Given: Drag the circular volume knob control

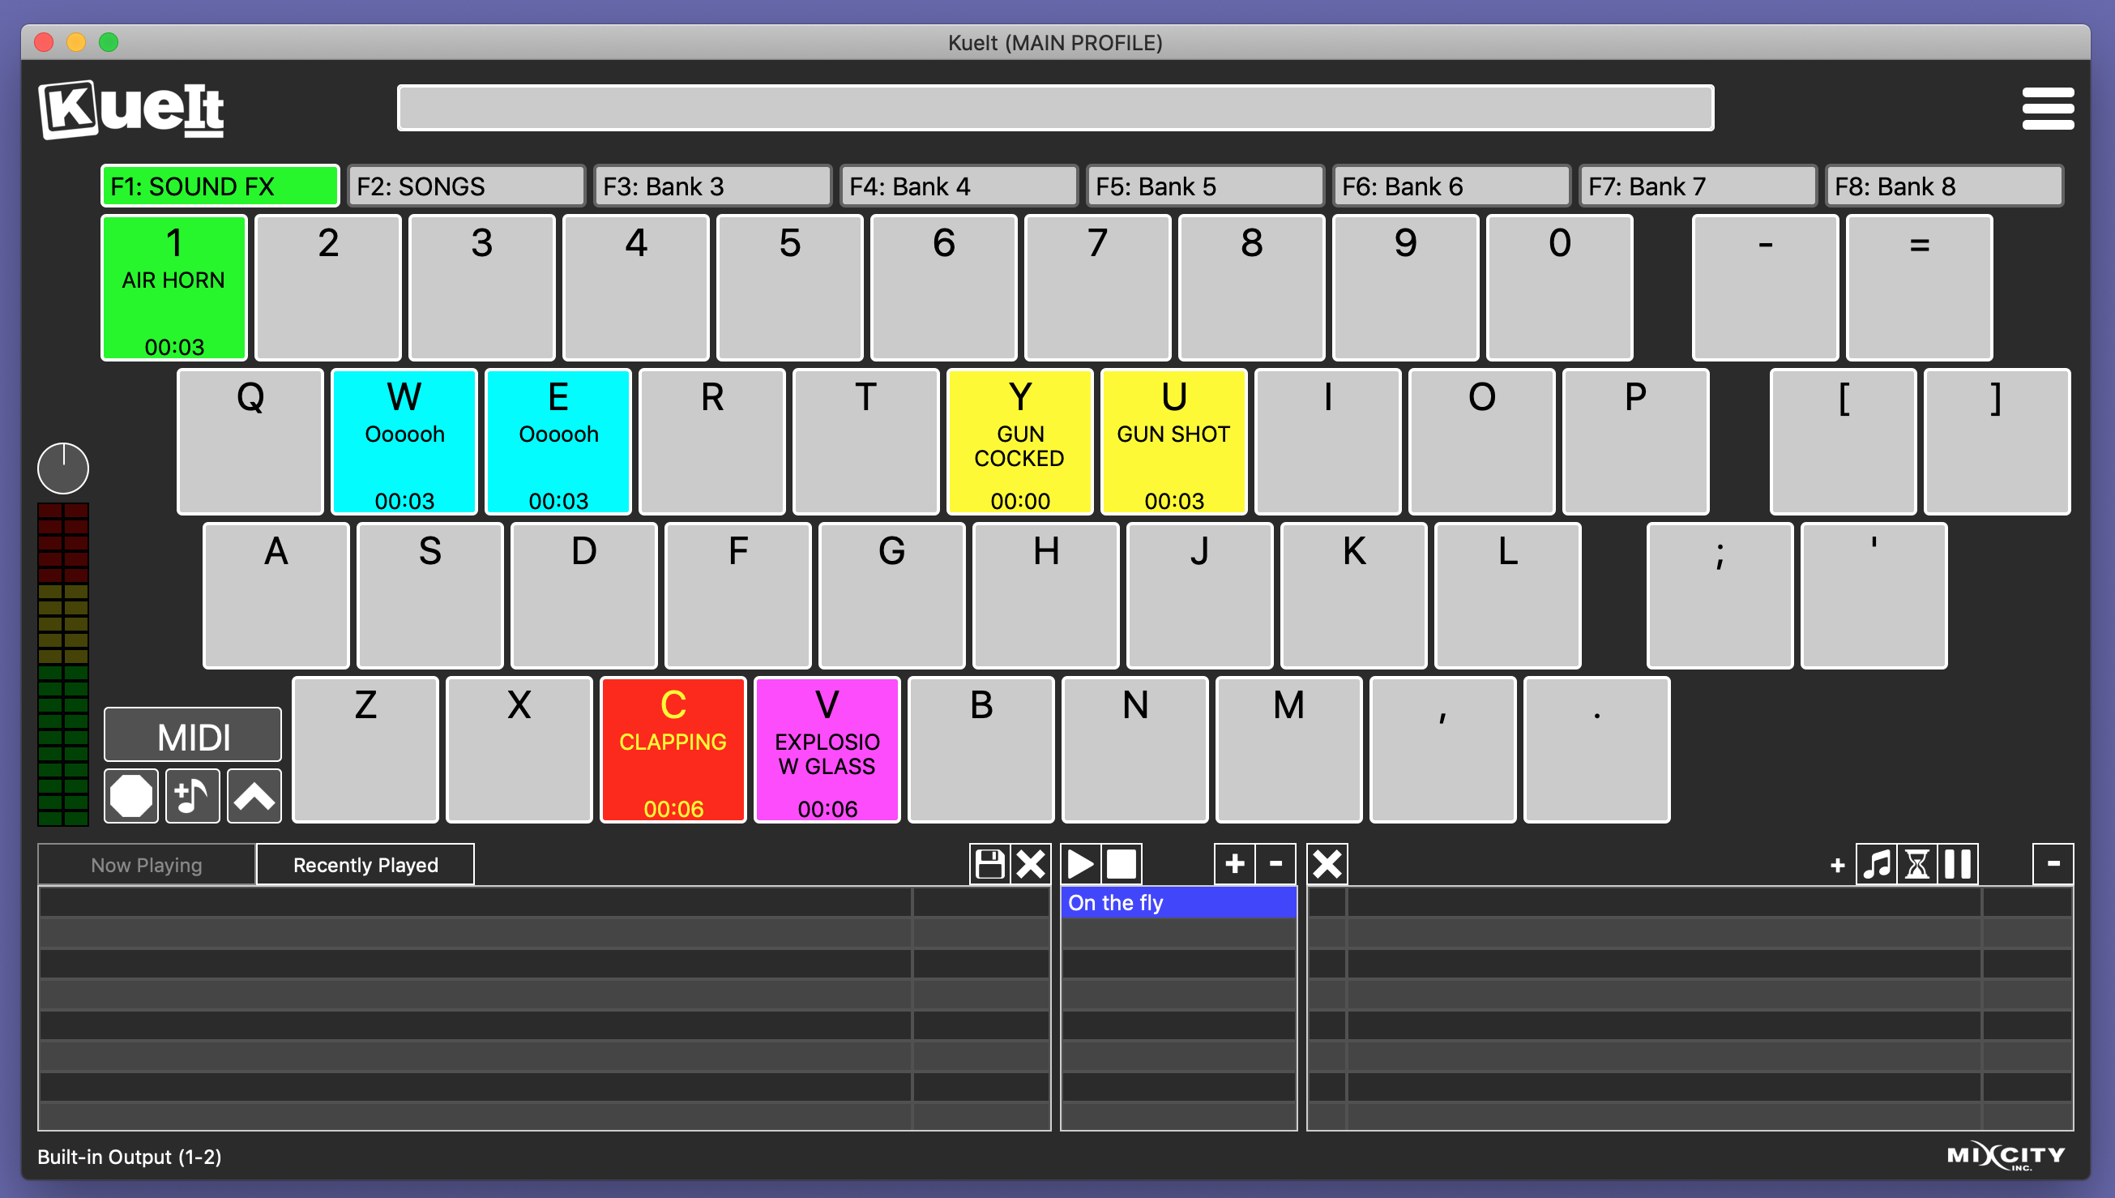Looking at the screenshot, I should pos(64,466).
